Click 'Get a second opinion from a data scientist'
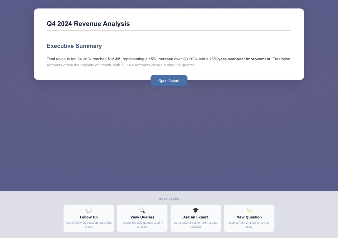The image size is (338, 238). coord(195,225)
